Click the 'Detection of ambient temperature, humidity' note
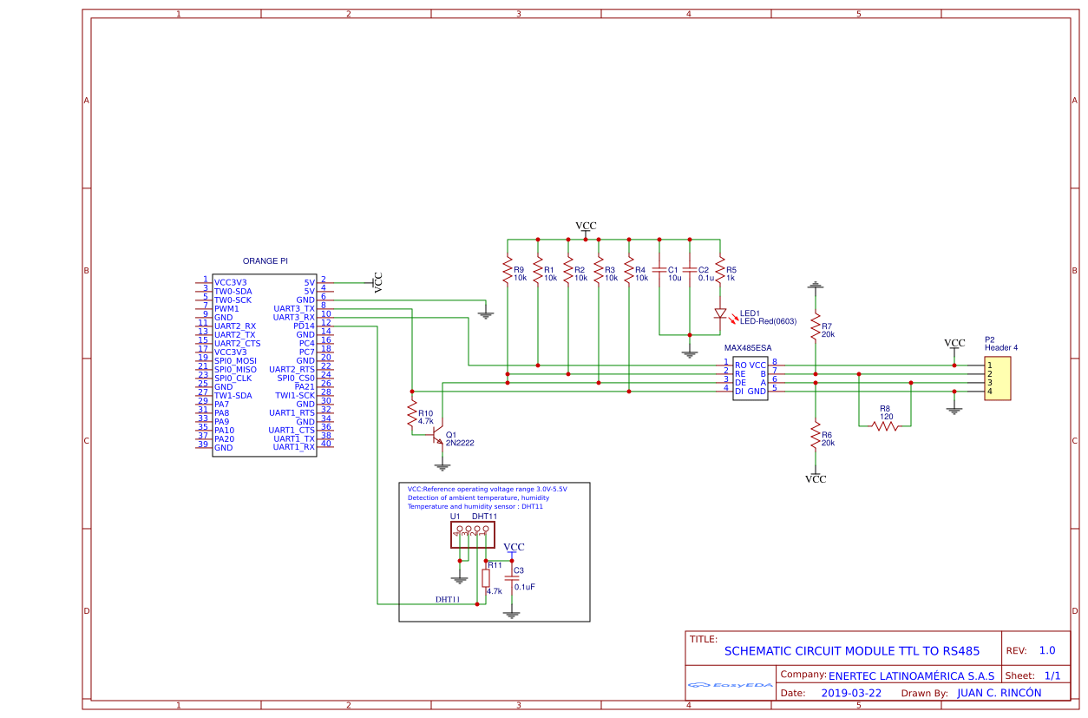This screenshot has width=1088, height=718. pos(478,498)
